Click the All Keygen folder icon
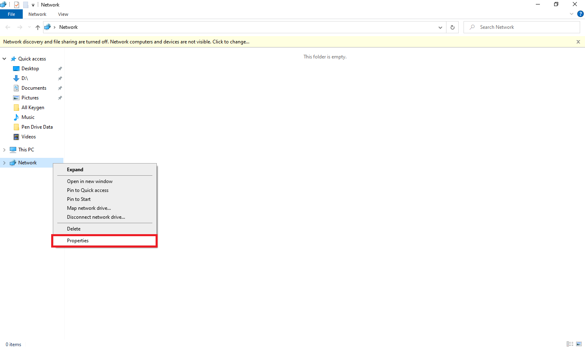 (16, 108)
